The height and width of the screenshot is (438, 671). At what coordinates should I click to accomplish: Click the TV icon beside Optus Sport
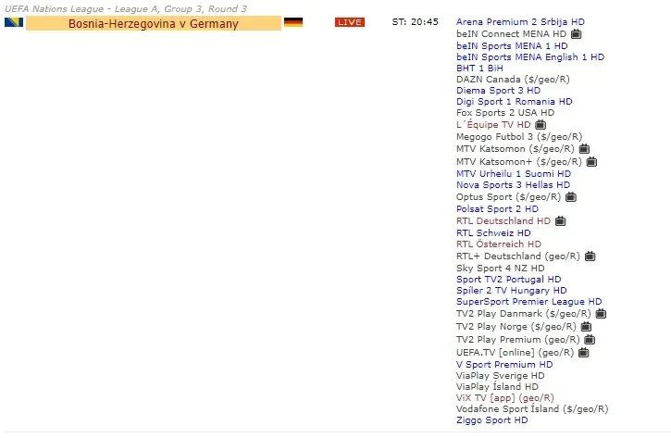(x=570, y=197)
